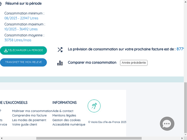Click Télécharger la période button
The image size is (187, 140).
(x=23, y=50)
